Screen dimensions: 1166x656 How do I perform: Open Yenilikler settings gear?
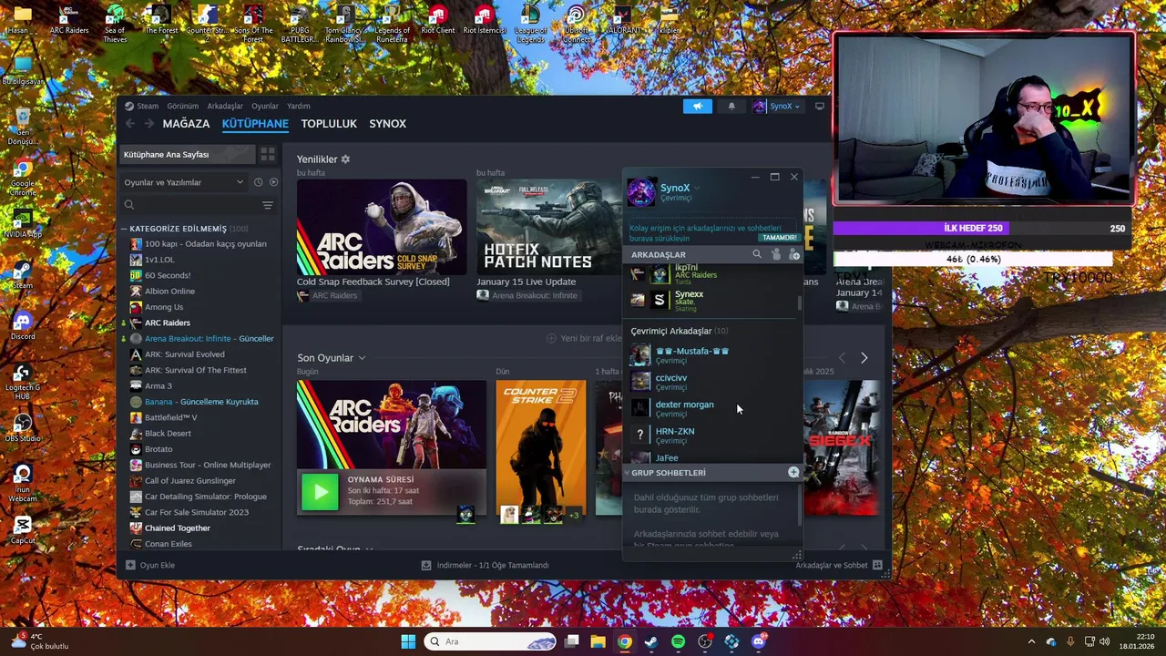coord(345,159)
